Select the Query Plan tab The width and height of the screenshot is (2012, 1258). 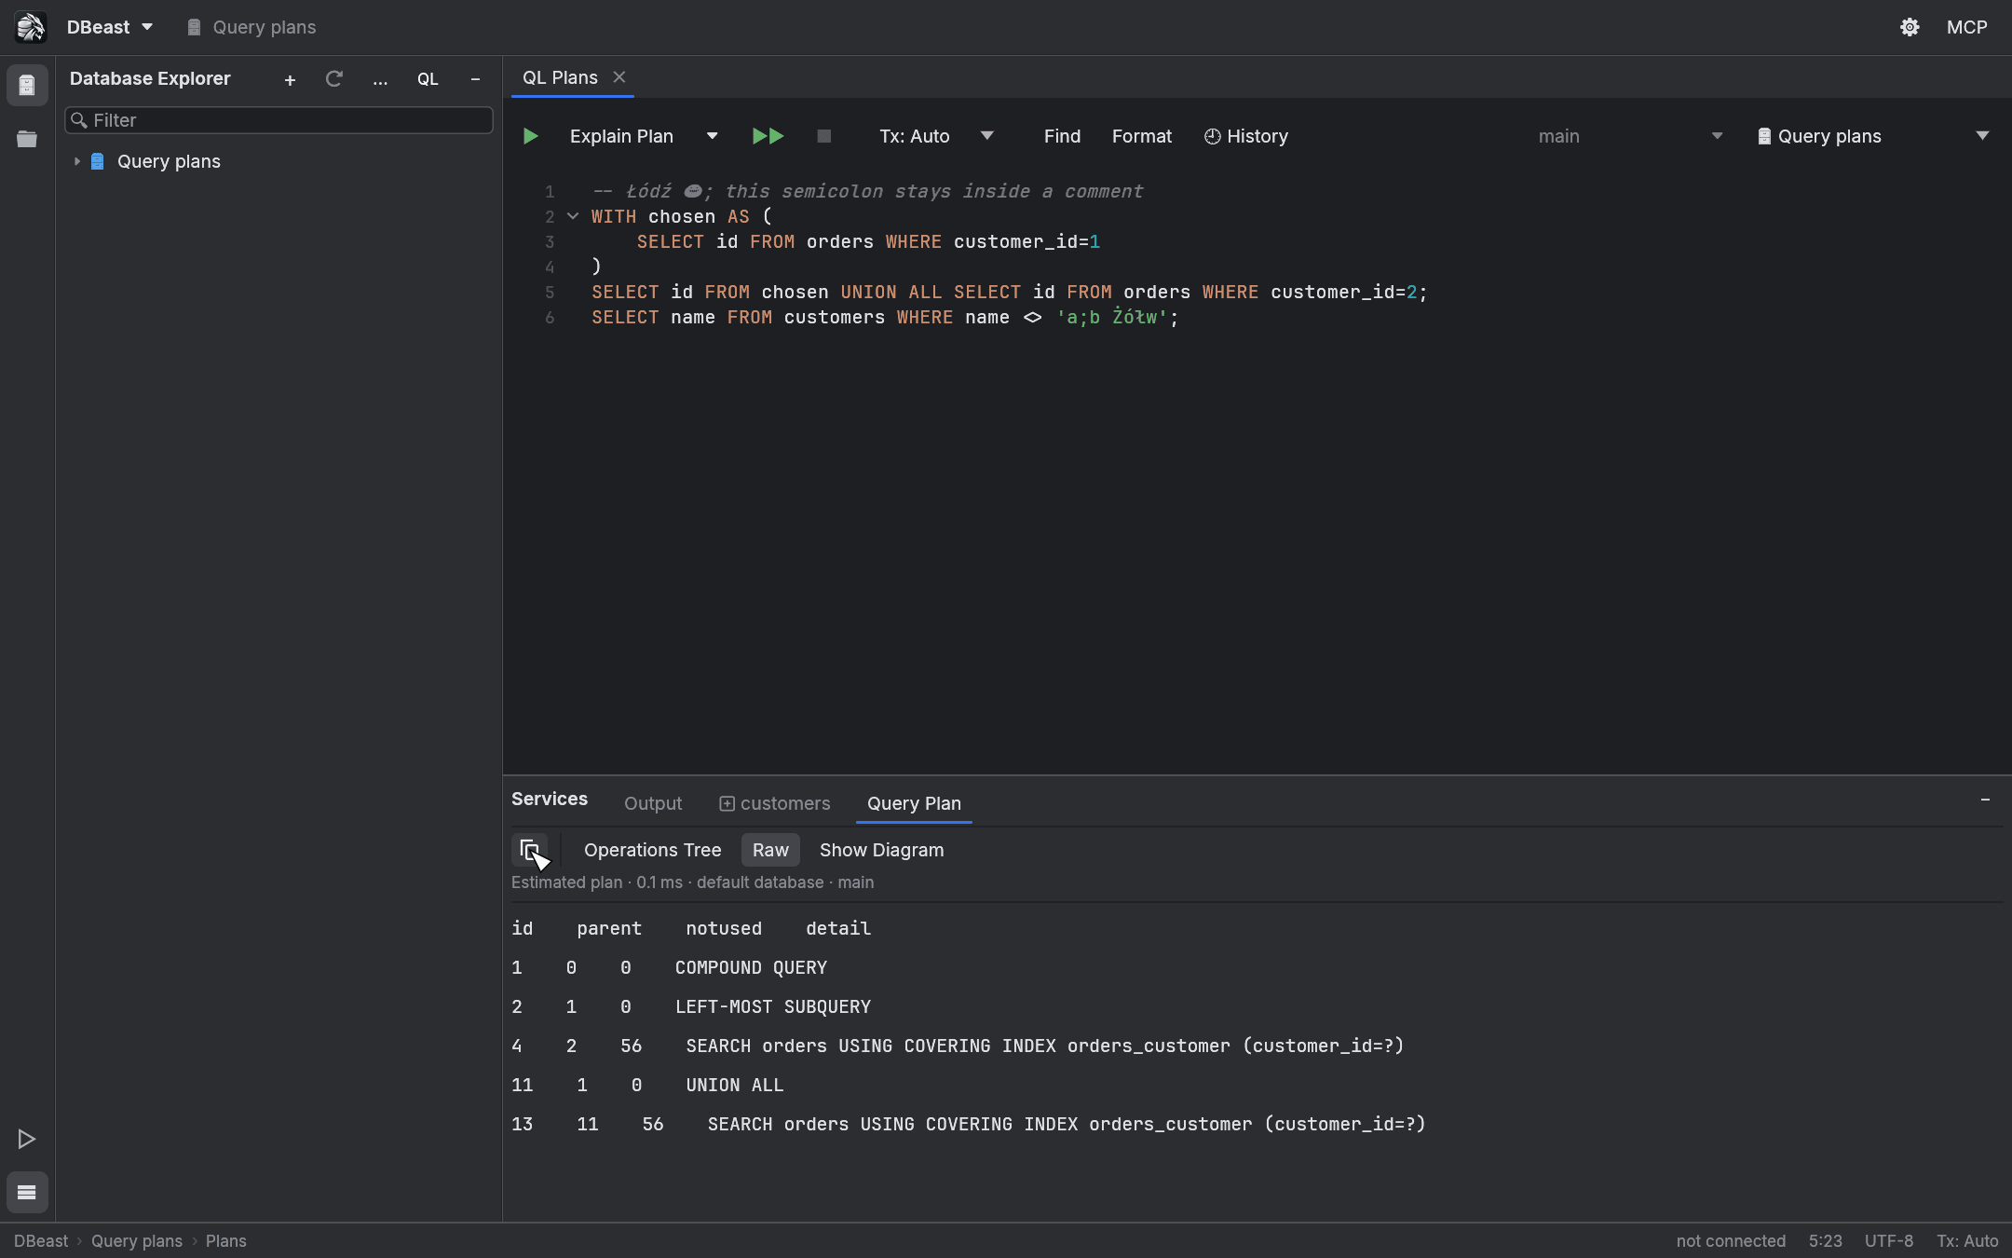point(914,803)
